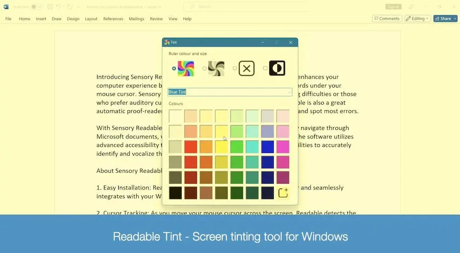Click the half-circle contrast invert icon
This screenshot has height=253, width=460.
click(x=277, y=68)
